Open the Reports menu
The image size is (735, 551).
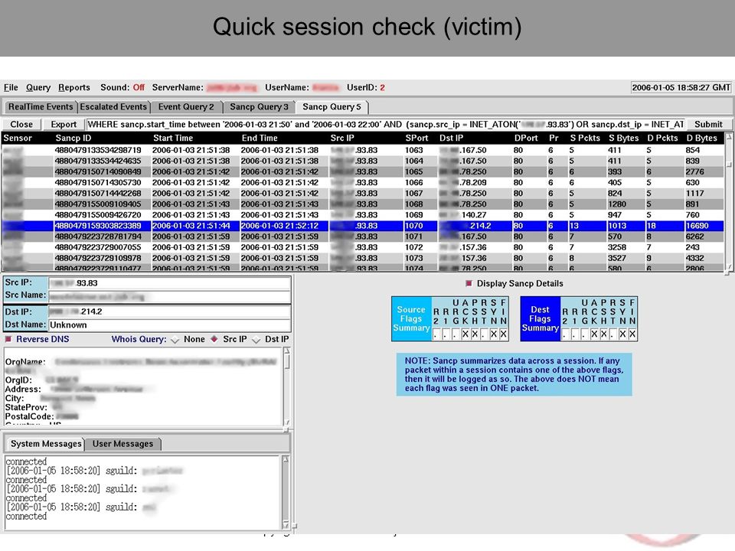(x=74, y=87)
